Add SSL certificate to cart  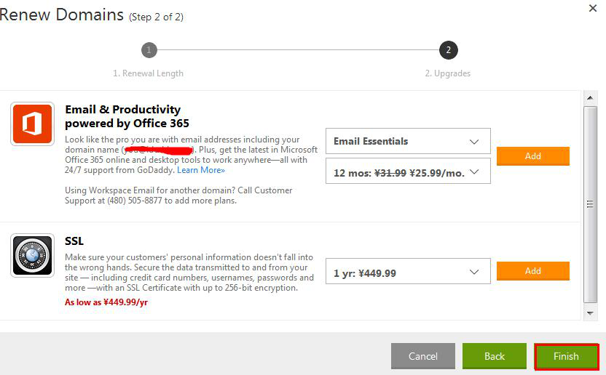tap(533, 271)
